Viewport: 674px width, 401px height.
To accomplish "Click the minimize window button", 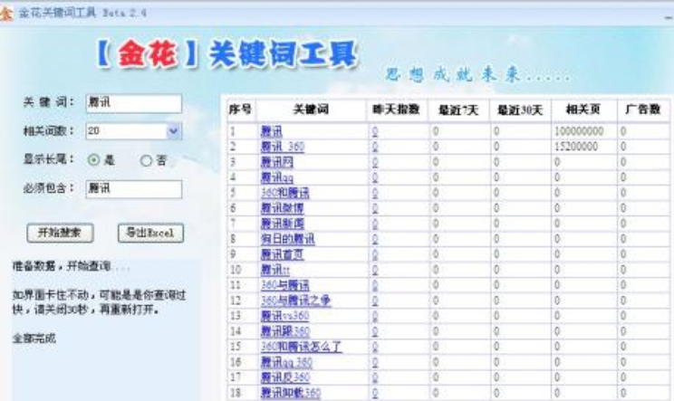I will [x=669, y=16].
